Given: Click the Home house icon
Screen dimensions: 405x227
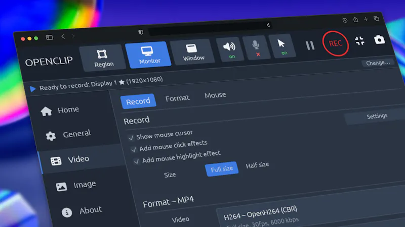Looking at the screenshot, I should (x=46, y=111).
